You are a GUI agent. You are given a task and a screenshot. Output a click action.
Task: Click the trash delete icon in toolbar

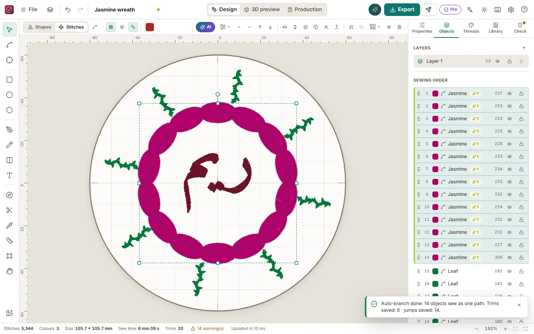click(x=399, y=27)
